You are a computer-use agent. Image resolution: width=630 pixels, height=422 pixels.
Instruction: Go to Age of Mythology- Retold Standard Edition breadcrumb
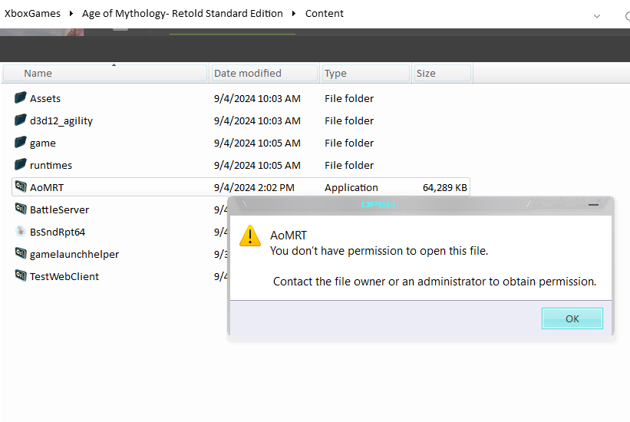(183, 14)
